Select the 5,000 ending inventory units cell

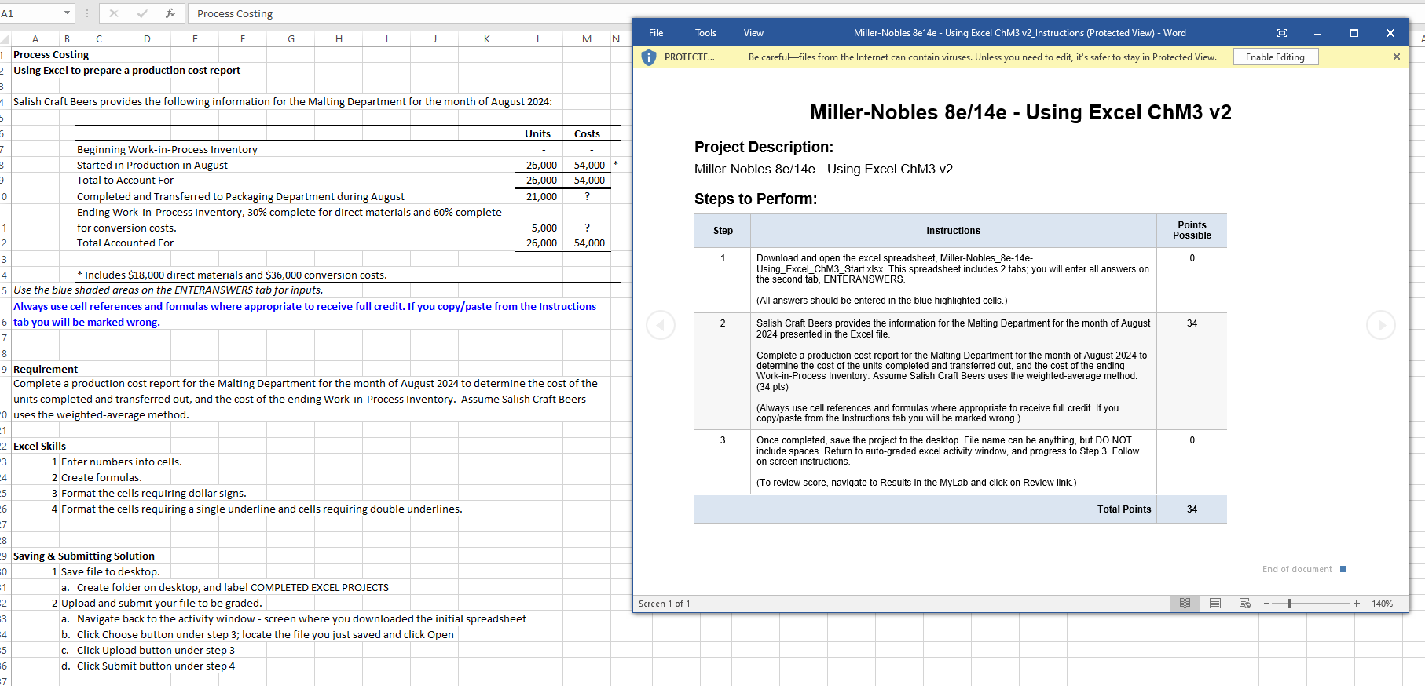tap(539, 228)
